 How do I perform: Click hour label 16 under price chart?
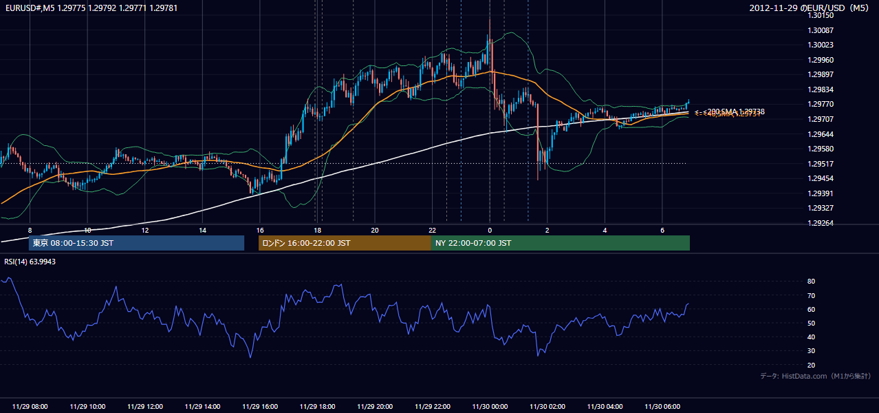[x=260, y=230]
